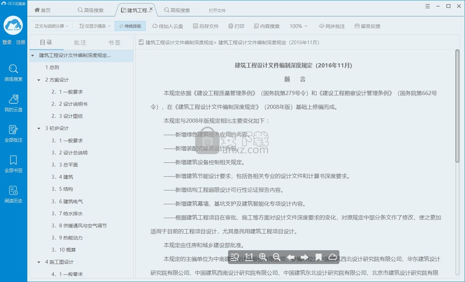Click the 打印 print button
The width and height of the screenshot is (465, 282).
coord(236,26)
